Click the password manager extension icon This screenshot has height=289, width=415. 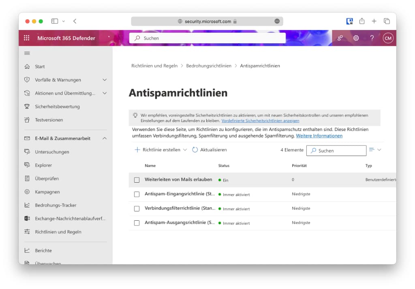coord(349,21)
